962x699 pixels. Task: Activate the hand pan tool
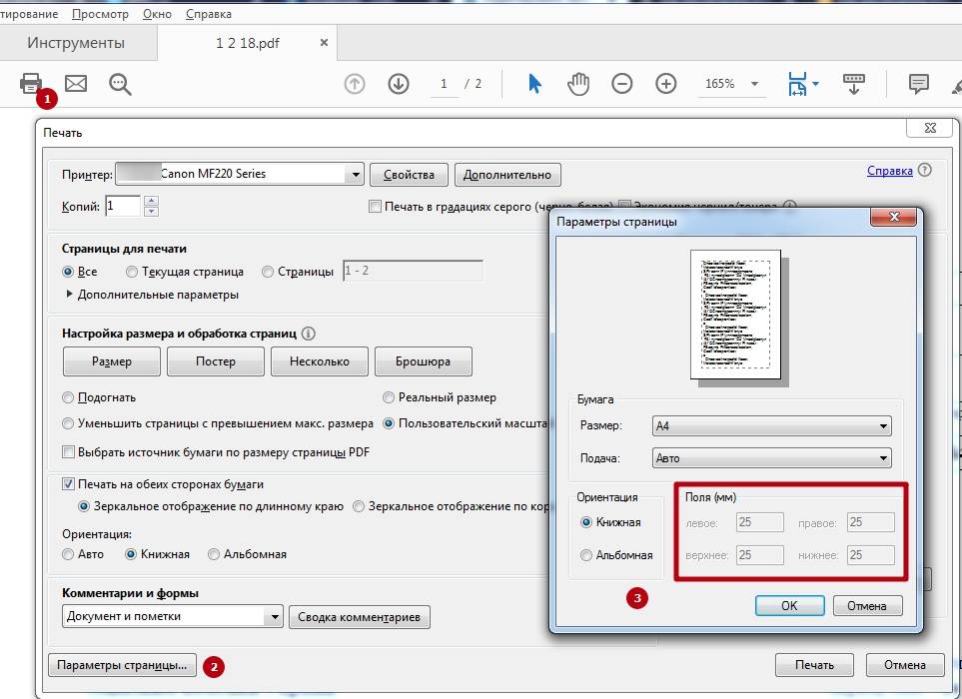[578, 84]
